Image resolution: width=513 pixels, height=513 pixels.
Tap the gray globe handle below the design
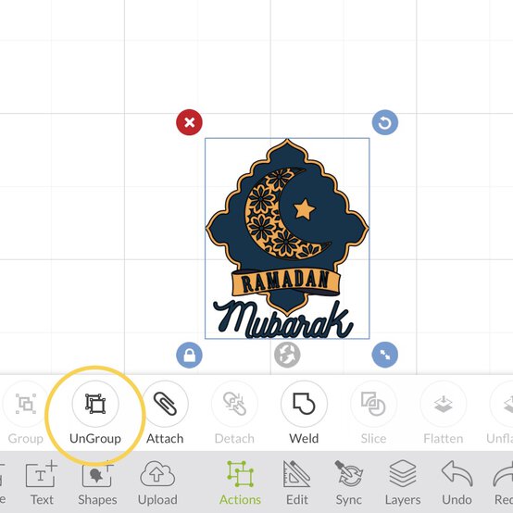pyautogui.click(x=287, y=355)
